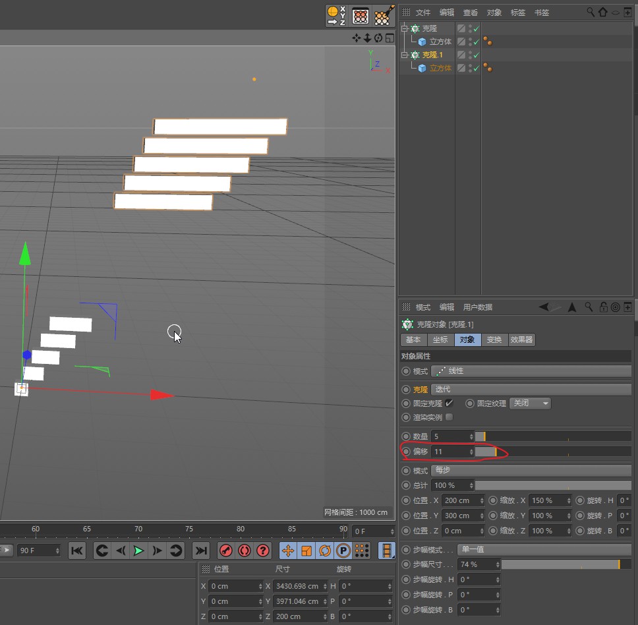The height and width of the screenshot is (625, 638).
Task: Open the 文件 menu in object manager
Action: coord(422,13)
